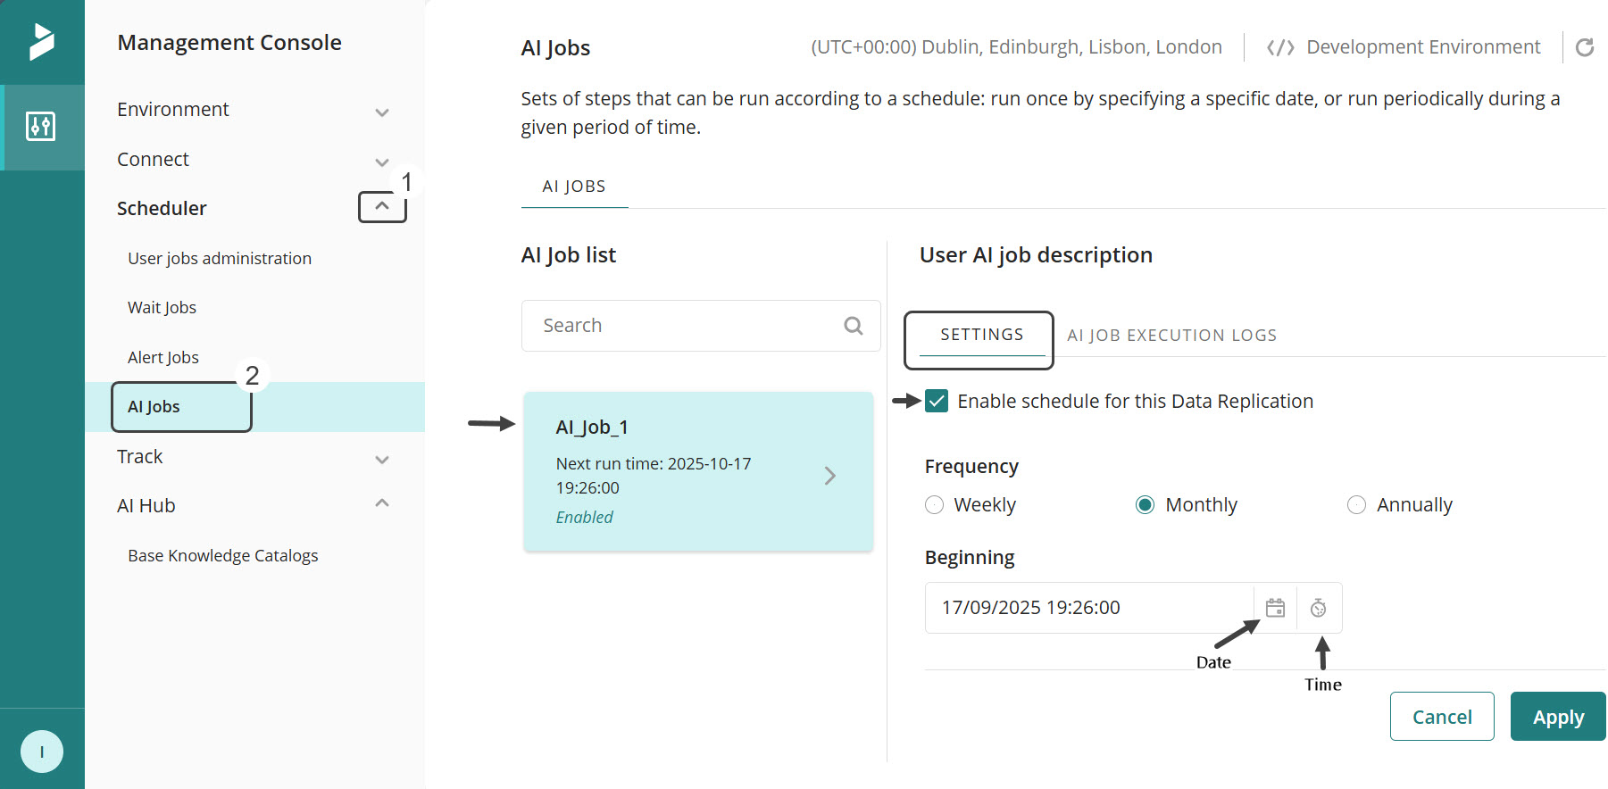Switch to AI Job Execution Logs tab
This screenshot has width=1608, height=789.
[x=1171, y=336]
